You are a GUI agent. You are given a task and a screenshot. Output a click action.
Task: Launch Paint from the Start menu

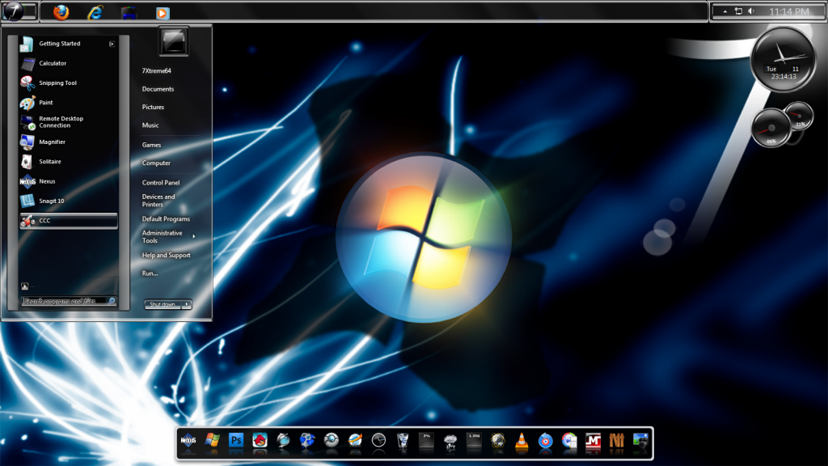tap(69, 103)
